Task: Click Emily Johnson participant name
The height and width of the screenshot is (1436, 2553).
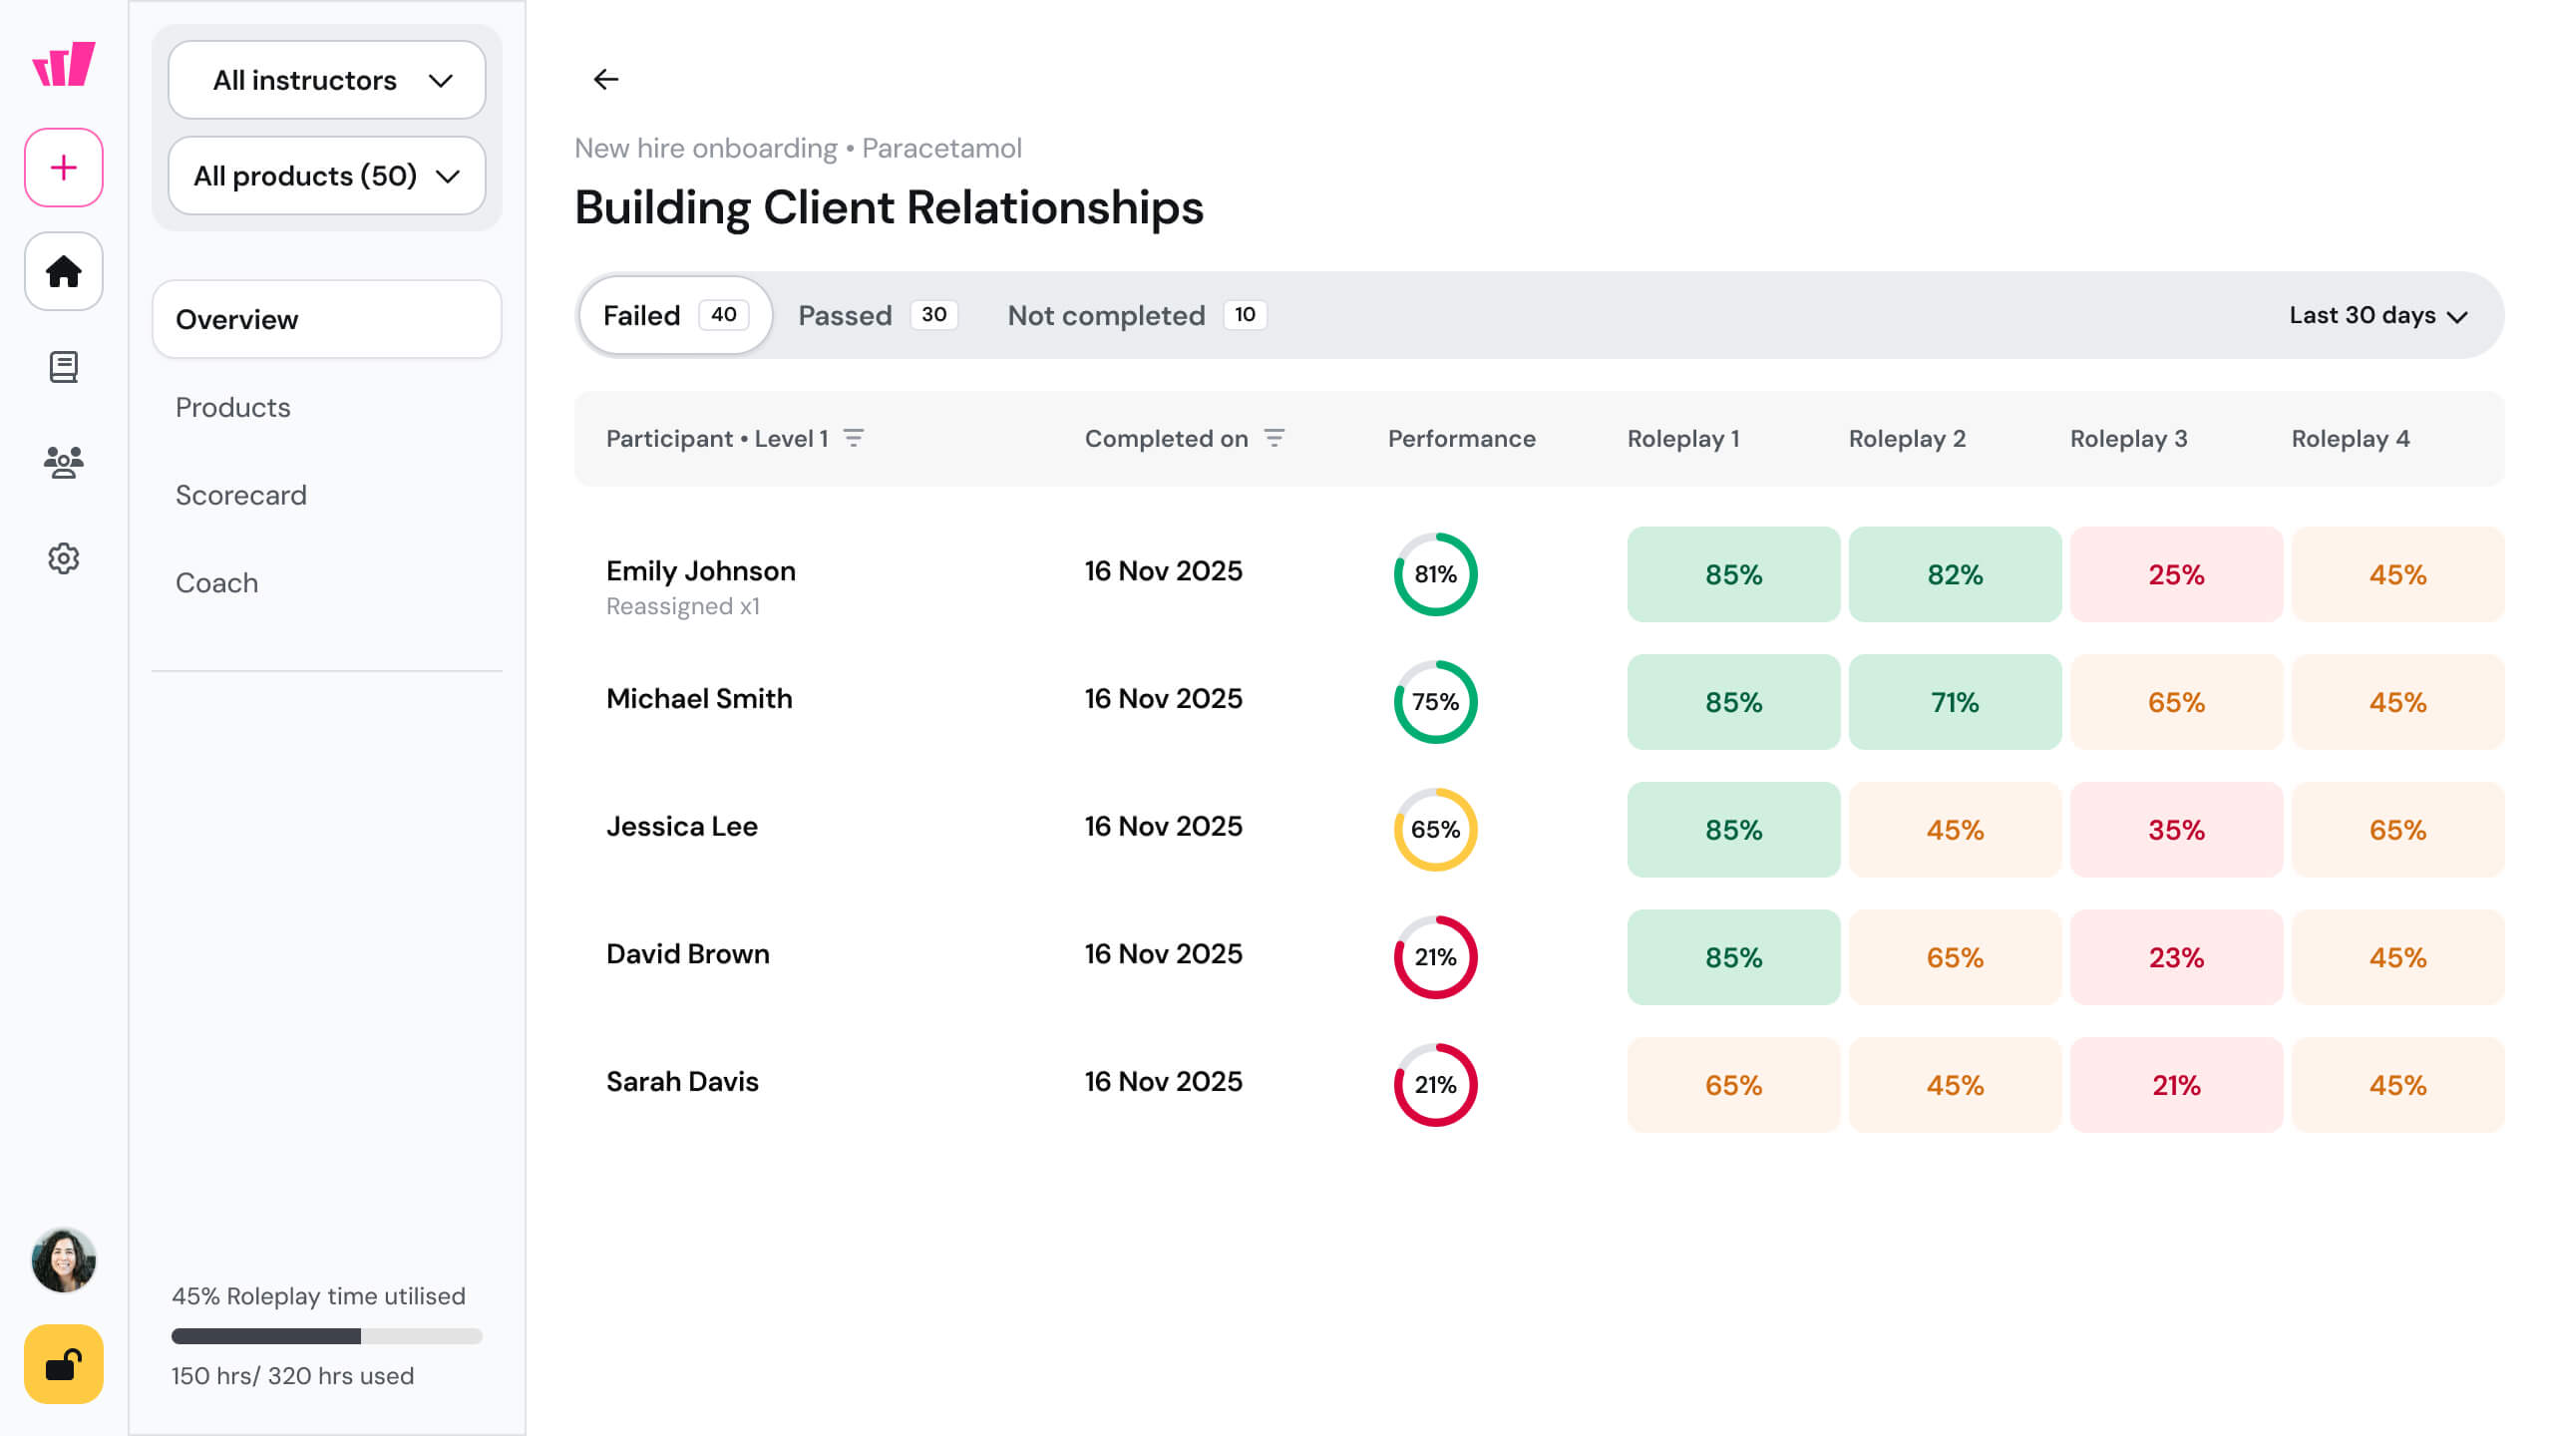Action: (x=701, y=570)
